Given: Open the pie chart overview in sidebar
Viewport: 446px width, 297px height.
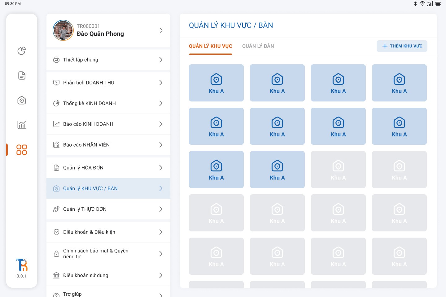Looking at the screenshot, I should pyautogui.click(x=22, y=51).
